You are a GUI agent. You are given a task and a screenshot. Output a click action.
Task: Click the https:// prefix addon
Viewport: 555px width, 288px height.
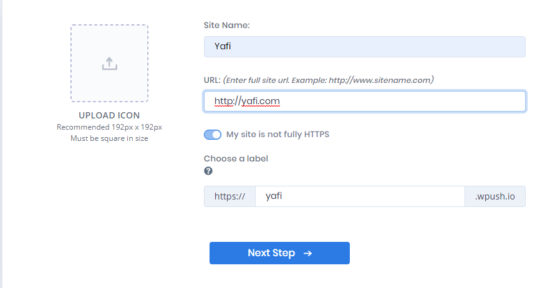tap(229, 196)
